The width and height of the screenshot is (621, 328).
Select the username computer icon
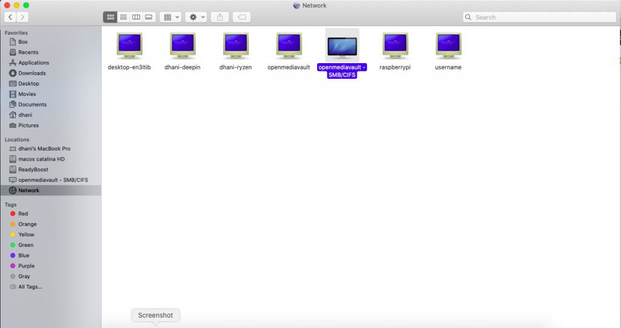pos(448,45)
